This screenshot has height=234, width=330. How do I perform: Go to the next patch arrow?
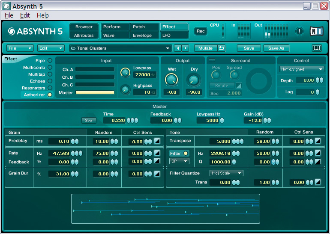click(x=186, y=48)
